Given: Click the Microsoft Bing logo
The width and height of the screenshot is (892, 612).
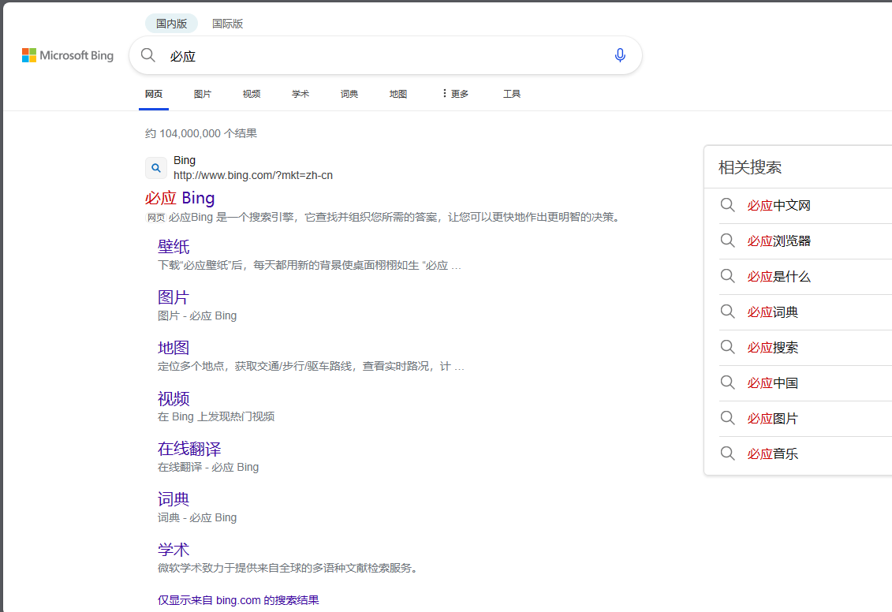Looking at the screenshot, I should [68, 55].
